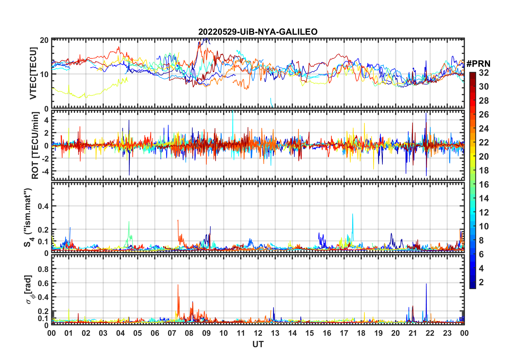Click colorbar tick label 12

click(484, 213)
